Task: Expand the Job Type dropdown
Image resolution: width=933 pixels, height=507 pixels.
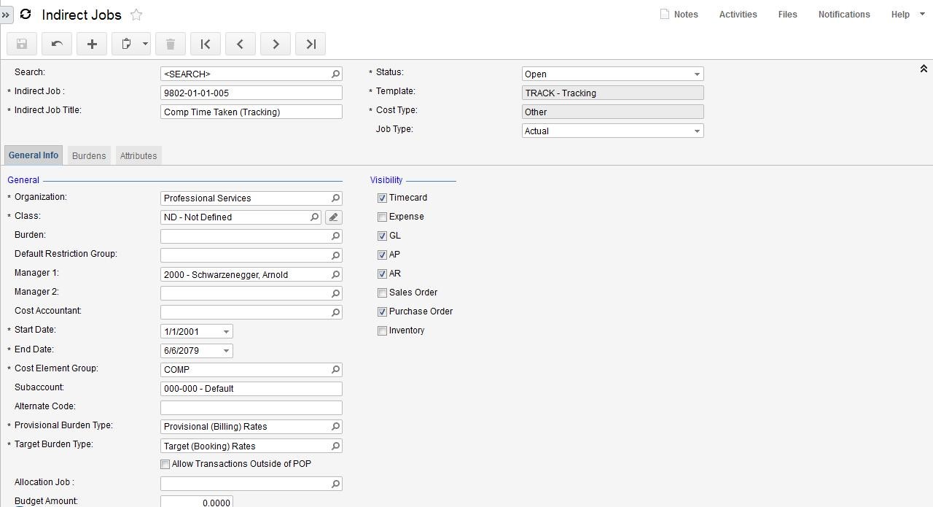Action: click(696, 131)
